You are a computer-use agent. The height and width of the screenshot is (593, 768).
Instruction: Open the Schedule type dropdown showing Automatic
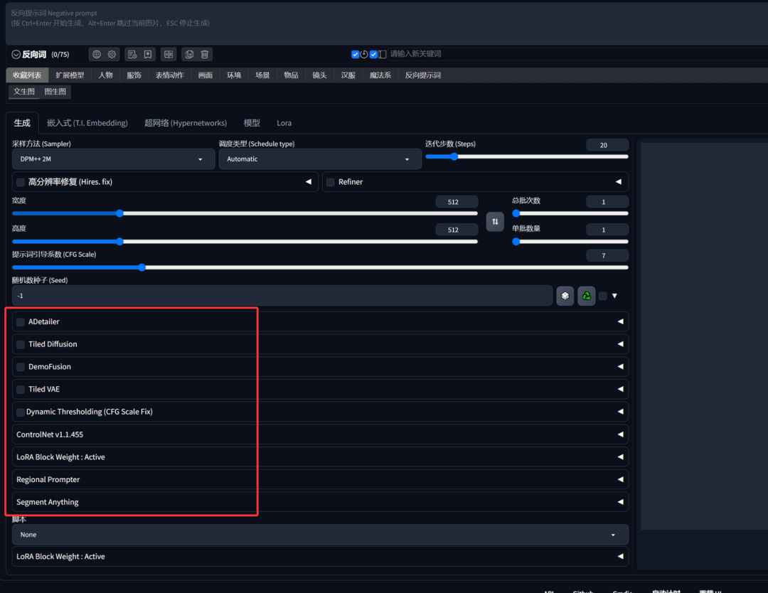click(319, 159)
